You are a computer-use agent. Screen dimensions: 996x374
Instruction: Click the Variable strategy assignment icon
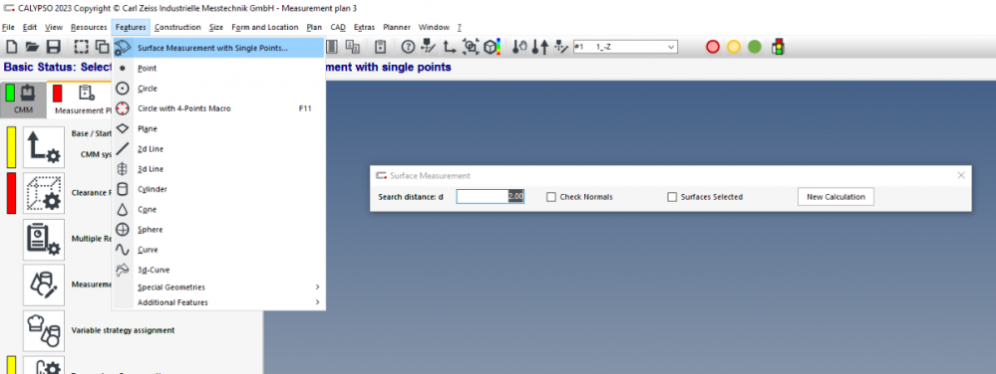coord(44,331)
